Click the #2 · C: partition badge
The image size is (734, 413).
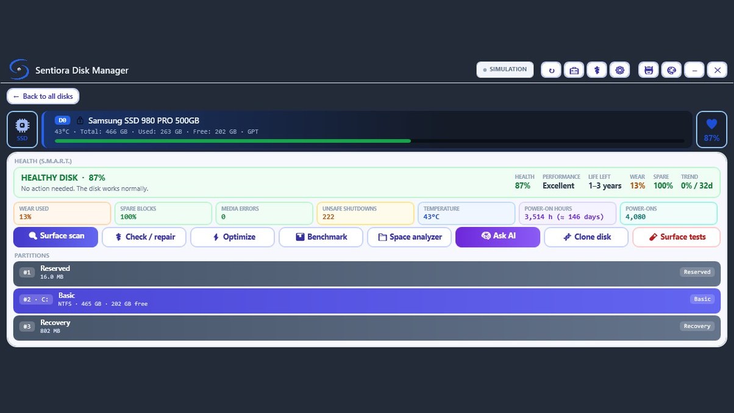tap(36, 300)
